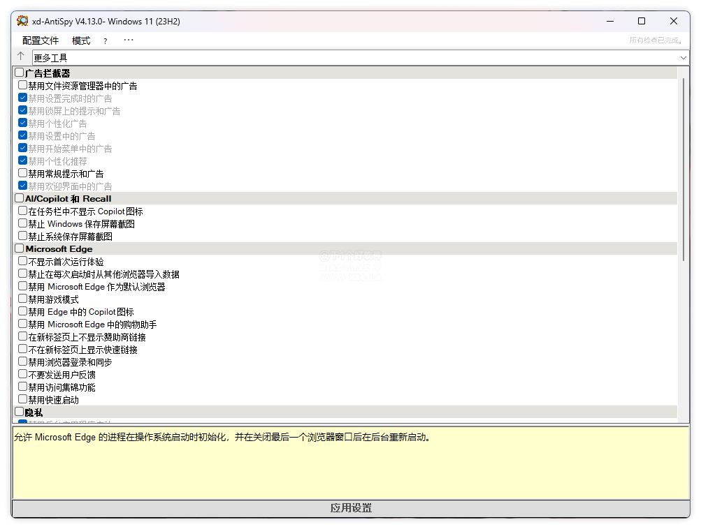Uncheck 禁用设置完成时的广告
The width and height of the screenshot is (701, 529).
pos(23,97)
